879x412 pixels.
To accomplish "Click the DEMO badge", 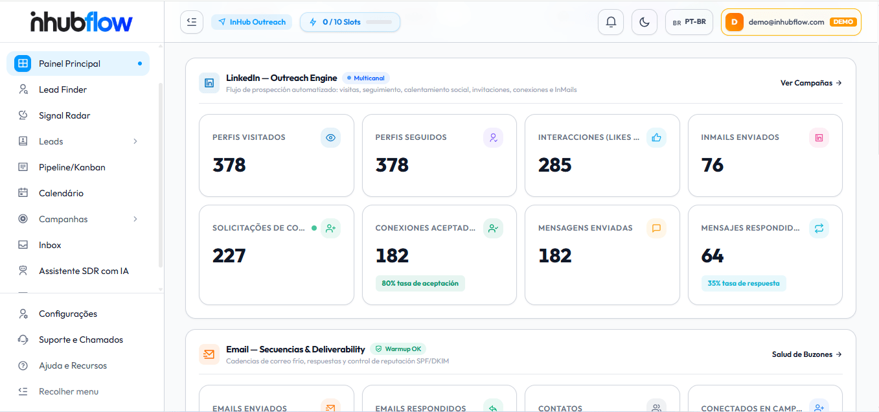I will [x=843, y=22].
